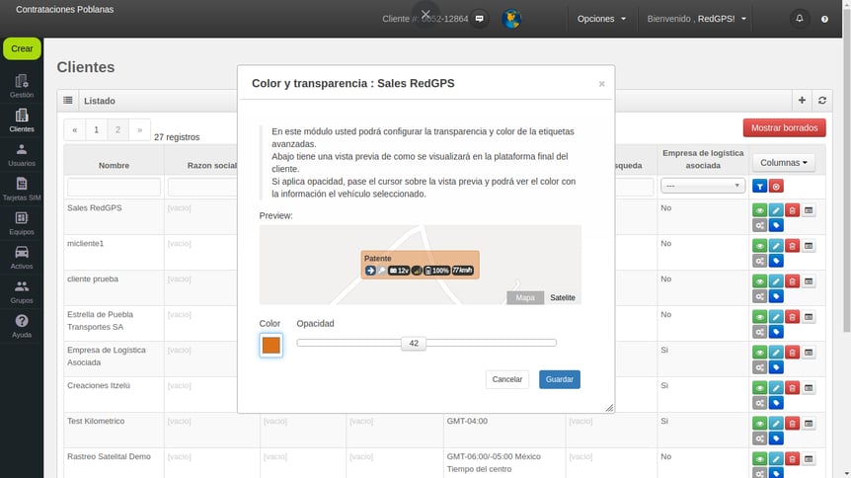Open gears settings for Sales RedGPS row
The image size is (851, 478).
[x=760, y=225]
